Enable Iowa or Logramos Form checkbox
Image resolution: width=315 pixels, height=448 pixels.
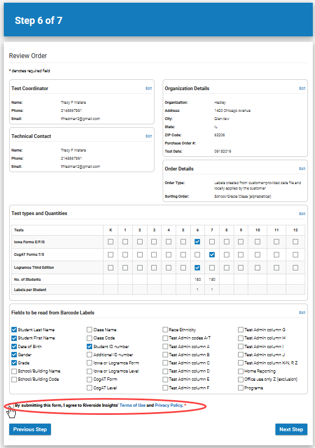point(89,363)
